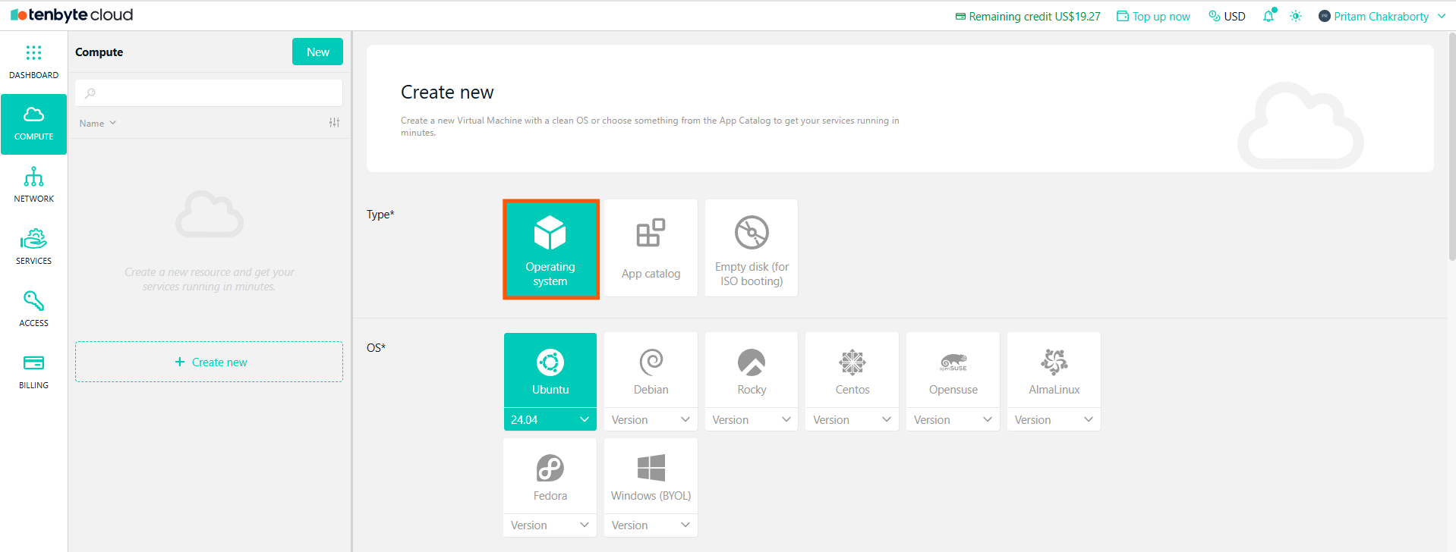Click the Top up now link
The height and width of the screenshot is (552, 1456).
[x=1153, y=16]
